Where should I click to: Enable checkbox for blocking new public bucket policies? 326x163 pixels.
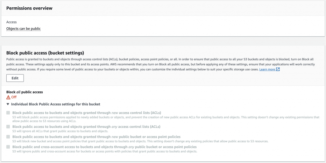8,137
